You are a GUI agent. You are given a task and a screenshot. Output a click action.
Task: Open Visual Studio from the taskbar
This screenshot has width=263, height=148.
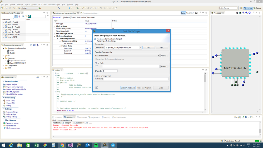pos(71,145)
